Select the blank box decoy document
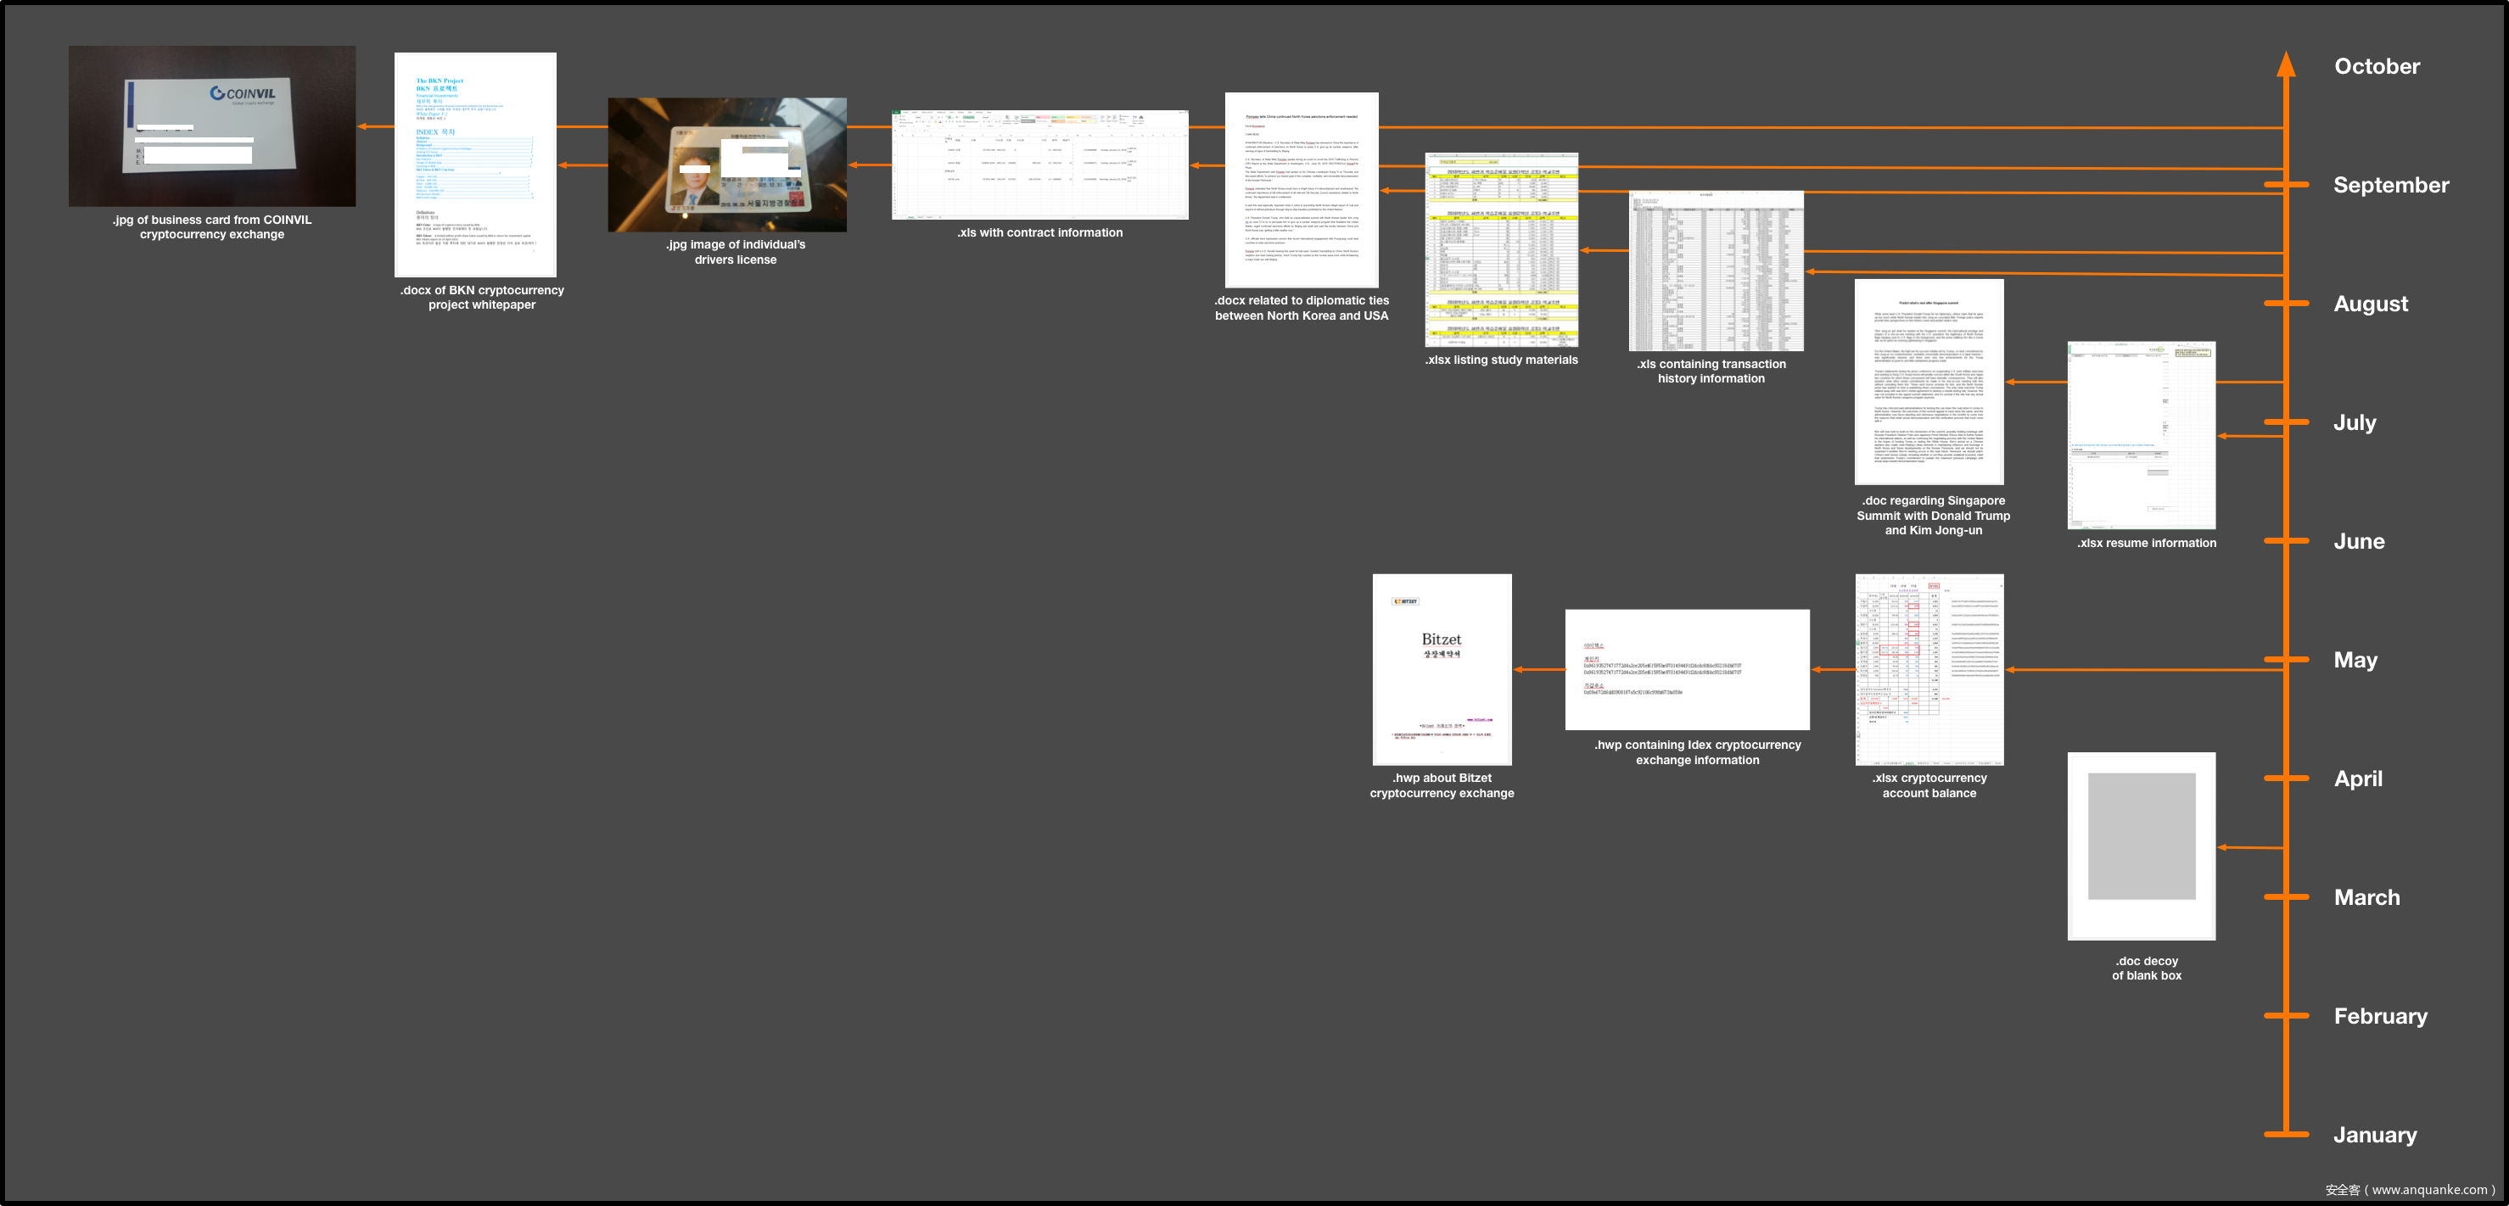Image resolution: width=2509 pixels, height=1206 pixels. coord(2141,846)
